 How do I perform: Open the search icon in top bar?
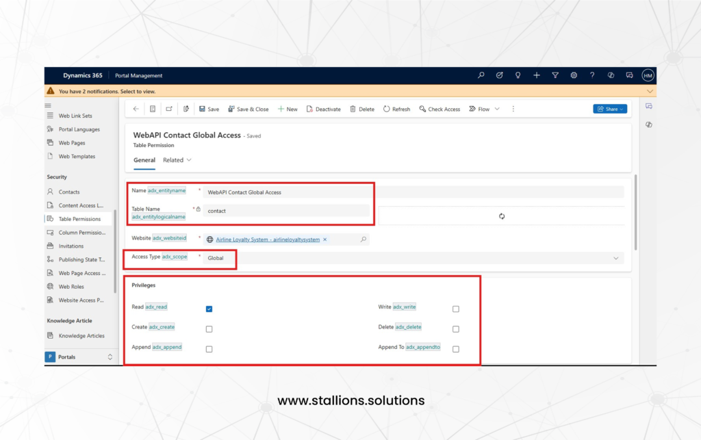click(481, 75)
